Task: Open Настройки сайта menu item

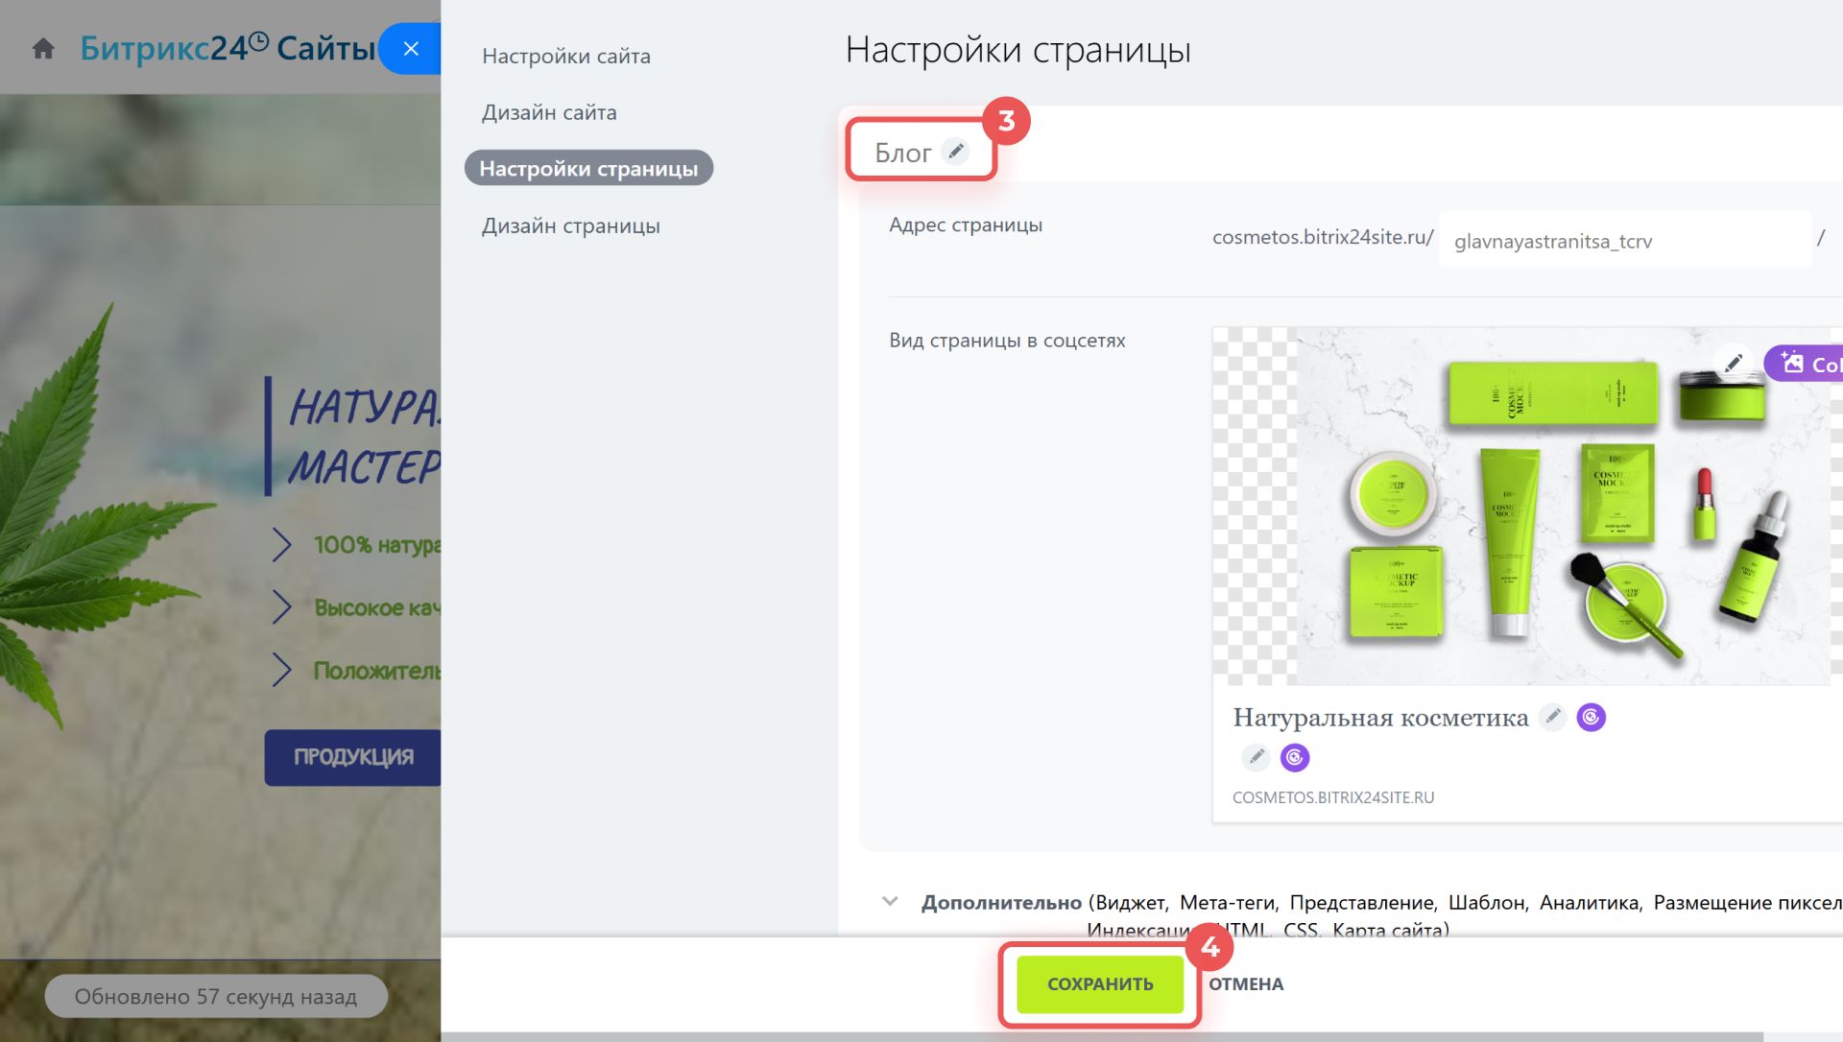Action: (x=565, y=56)
